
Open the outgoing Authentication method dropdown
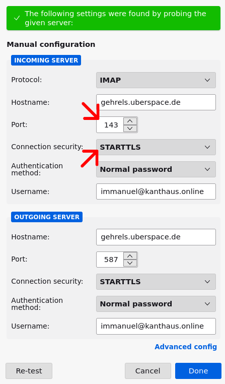[156, 304]
